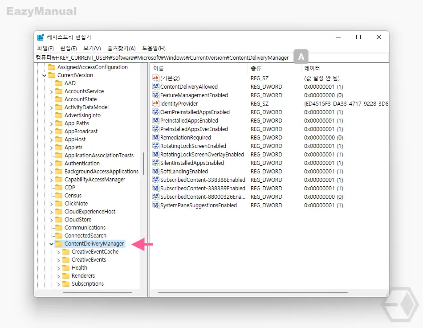423x328 pixels.
Task: Open the 즐겨찾기(A) favorites menu
Action: [121, 48]
